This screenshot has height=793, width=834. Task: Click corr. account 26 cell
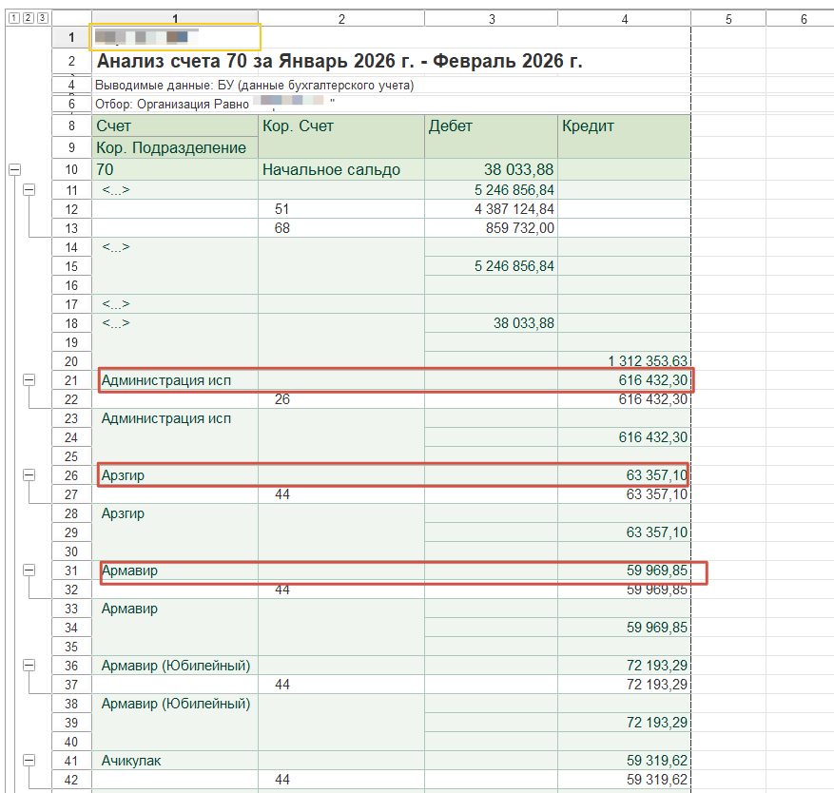pyautogui.click(x=341, y=399)
